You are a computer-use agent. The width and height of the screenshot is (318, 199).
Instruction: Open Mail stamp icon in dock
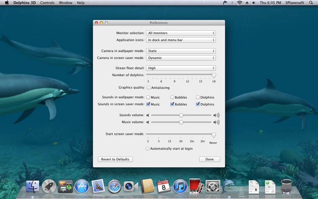(x=98, y=186)
